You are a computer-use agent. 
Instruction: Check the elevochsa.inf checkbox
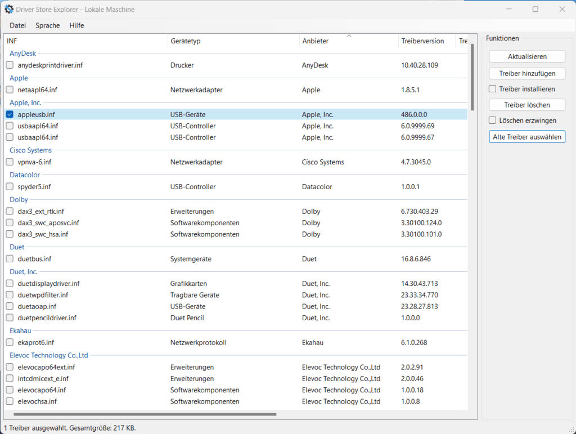tap(10, 401)
